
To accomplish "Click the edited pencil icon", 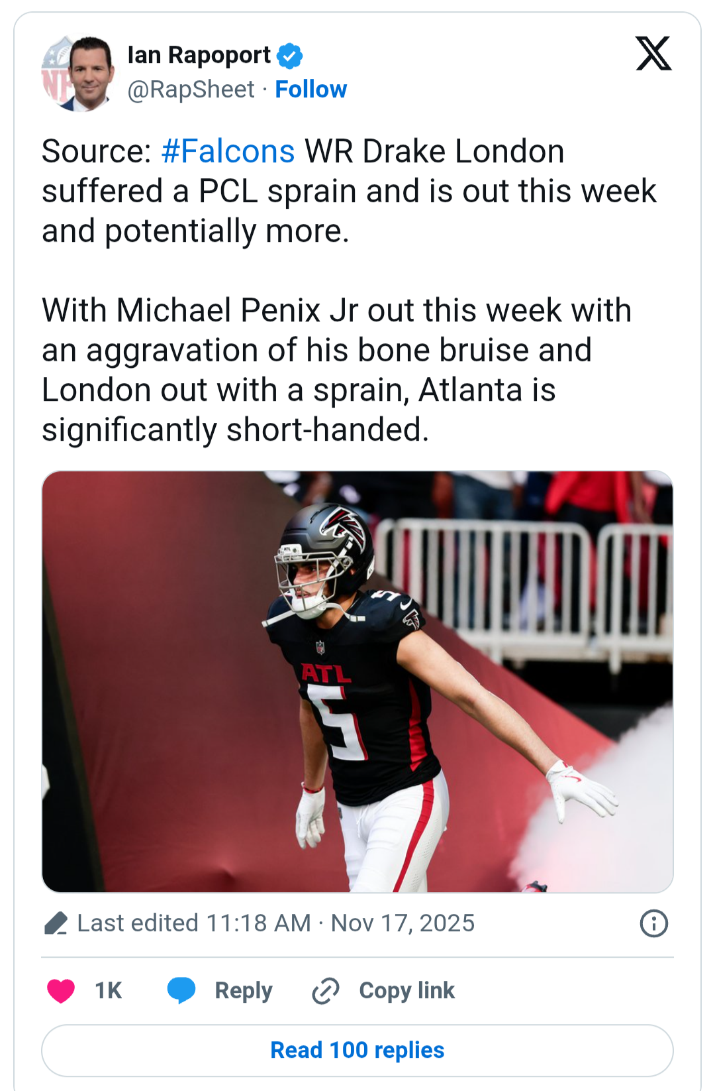I will tap(56, 923).
